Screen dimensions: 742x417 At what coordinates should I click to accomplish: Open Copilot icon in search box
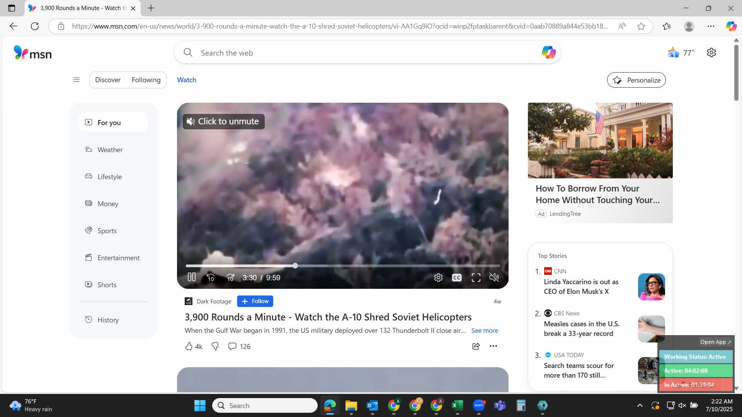(x=548, y=52)
